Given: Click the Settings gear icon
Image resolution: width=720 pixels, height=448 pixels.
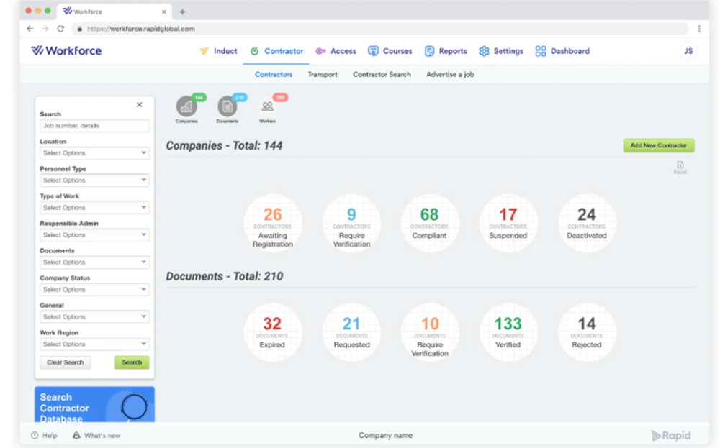Looking at the screenshot, I should pos(484,51).
